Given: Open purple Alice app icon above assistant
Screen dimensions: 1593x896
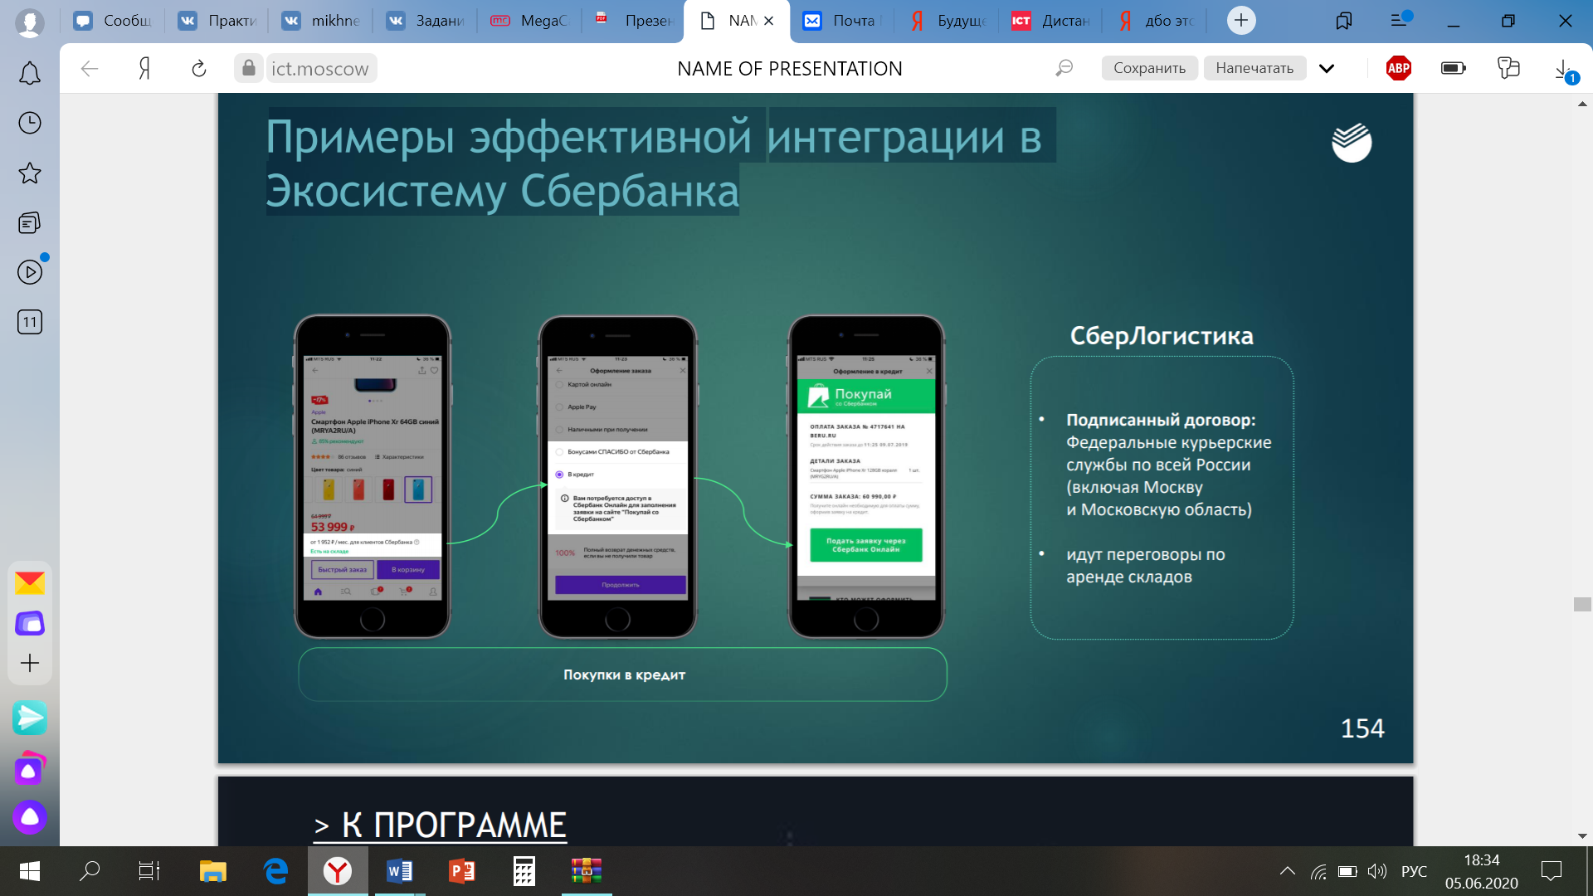Looking at the screenshot, I should (x=30, y=768).
